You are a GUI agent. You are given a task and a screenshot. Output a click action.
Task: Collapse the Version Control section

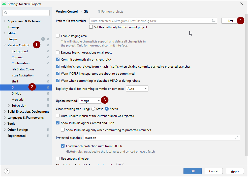tap(5, 45)
